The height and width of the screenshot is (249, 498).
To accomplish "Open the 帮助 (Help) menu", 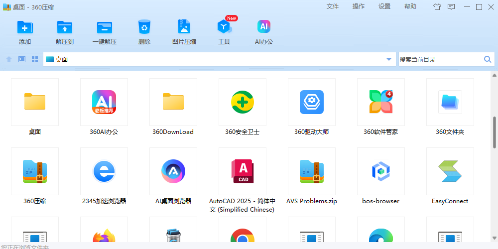I will point(410,6).
